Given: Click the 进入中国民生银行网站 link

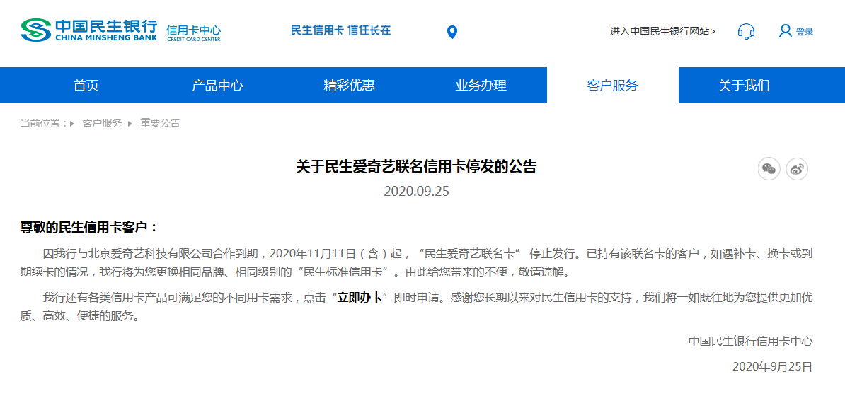Looking at the screenshot, I should [x=663, y=31].
